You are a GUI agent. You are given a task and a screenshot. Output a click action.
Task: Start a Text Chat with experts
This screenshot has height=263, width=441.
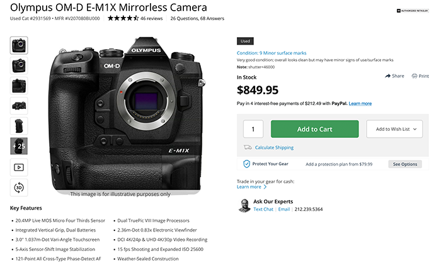tap(263, 209)
